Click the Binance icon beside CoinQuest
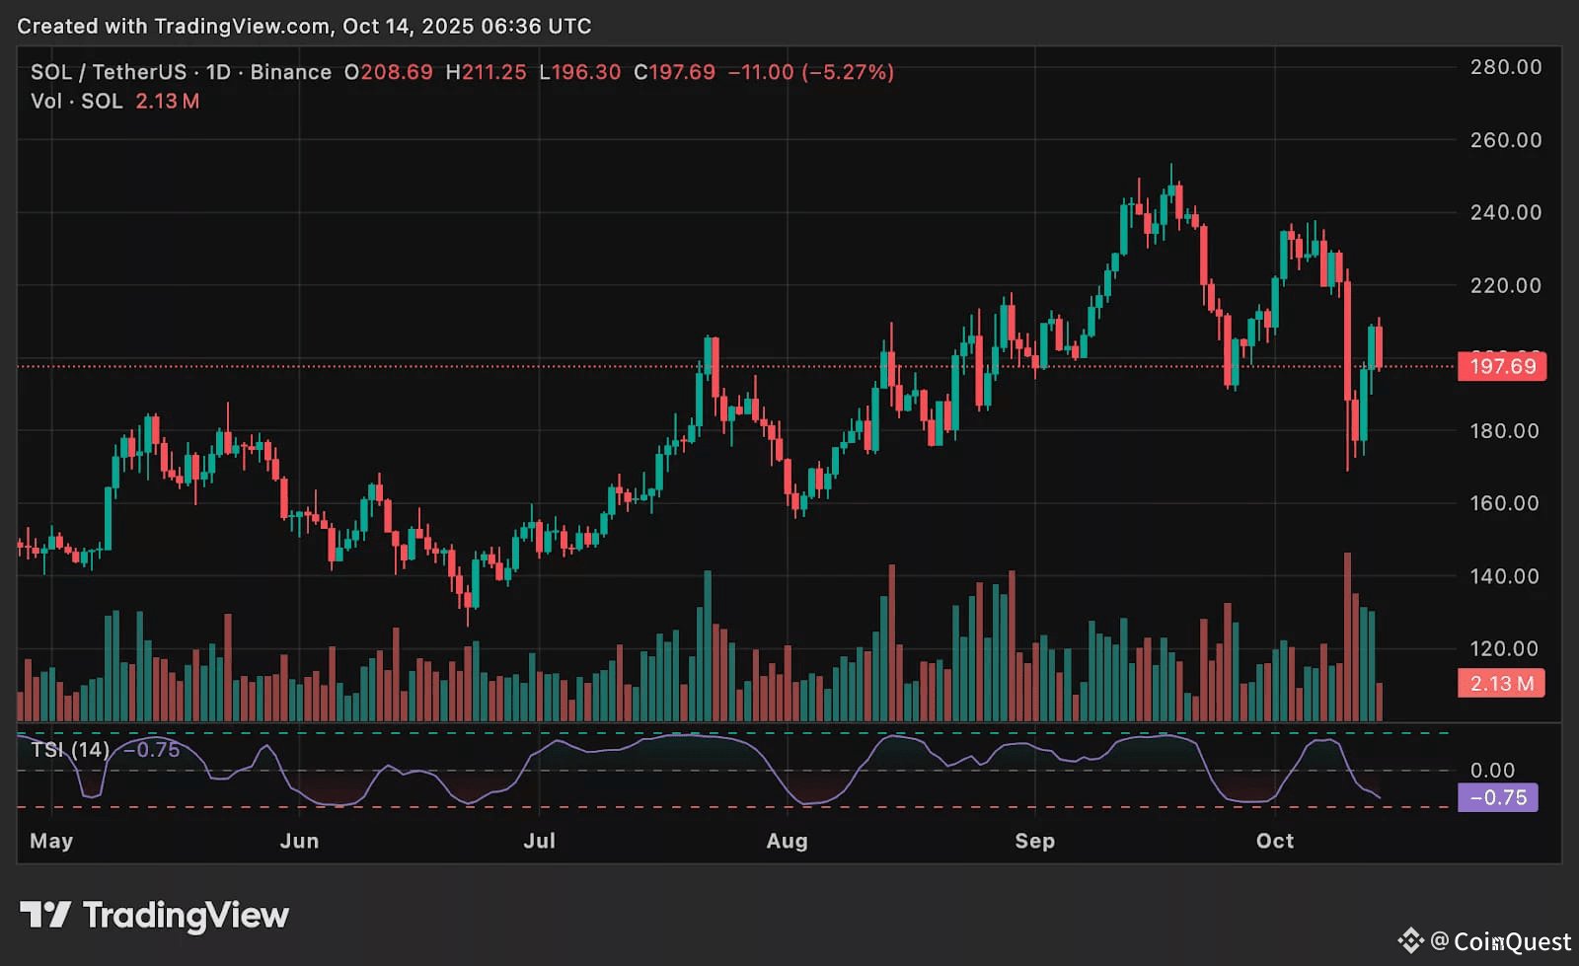 pyautogui.click(x=1410, y=940)
